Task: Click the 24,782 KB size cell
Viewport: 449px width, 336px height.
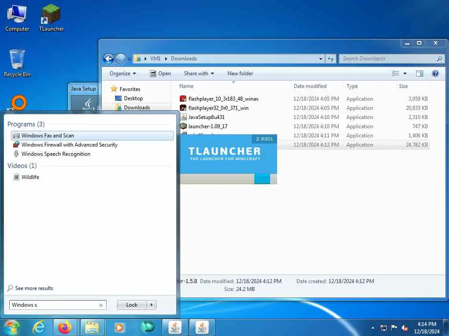Action: click(x=417, y=144)
